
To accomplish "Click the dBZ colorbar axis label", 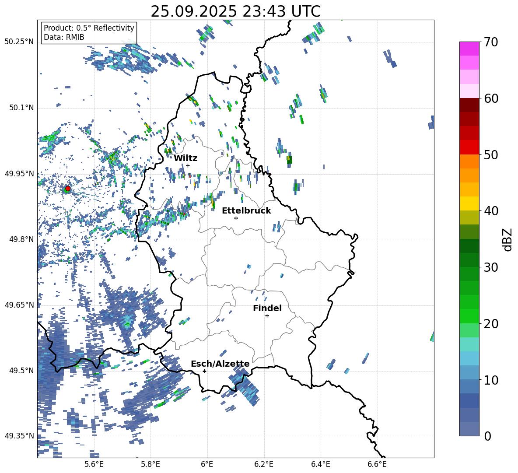I will click(x=507, y=239).
